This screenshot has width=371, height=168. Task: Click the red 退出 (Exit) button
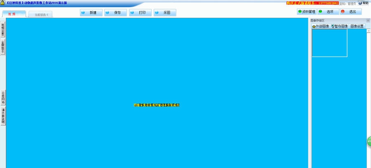(351, 12)
